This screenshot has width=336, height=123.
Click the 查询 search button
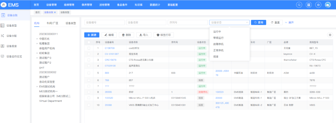(259, 22)
